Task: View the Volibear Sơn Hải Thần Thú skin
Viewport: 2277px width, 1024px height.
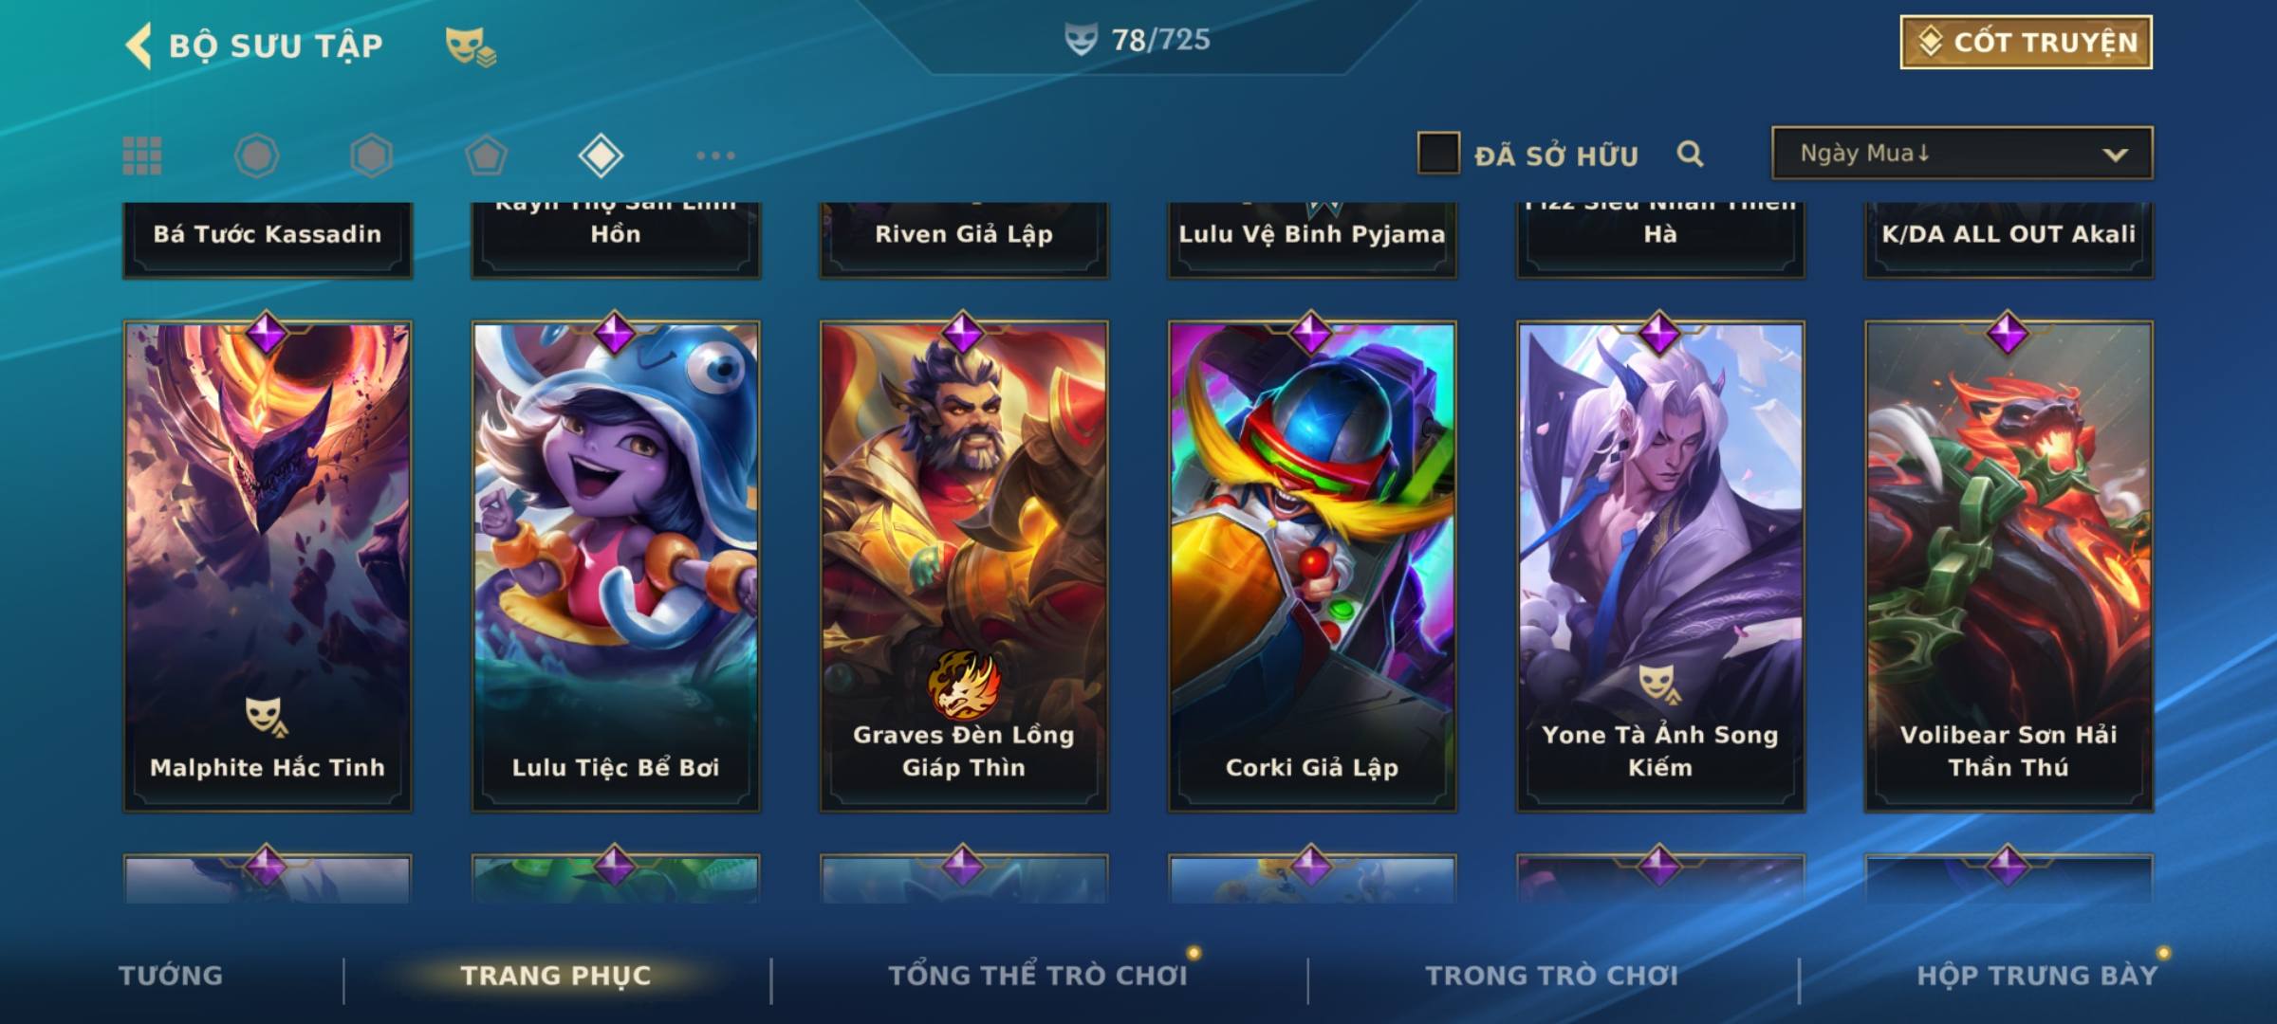Action: click(x=2009, y=567)
